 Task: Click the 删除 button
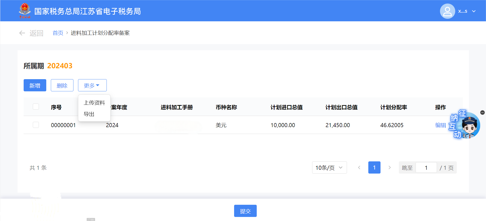click(62, 85)
